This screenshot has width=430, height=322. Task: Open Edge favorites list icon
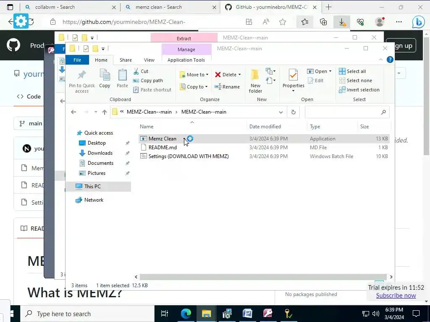[x=305, y=22]
